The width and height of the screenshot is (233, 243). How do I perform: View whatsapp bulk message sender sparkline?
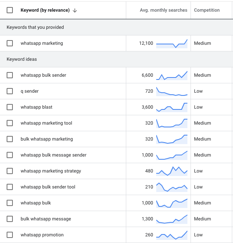172,155
